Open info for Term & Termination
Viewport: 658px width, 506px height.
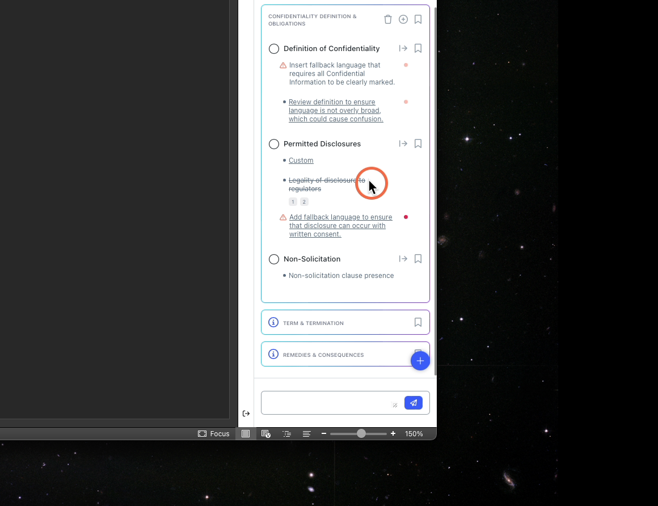[x=273, y=322]
